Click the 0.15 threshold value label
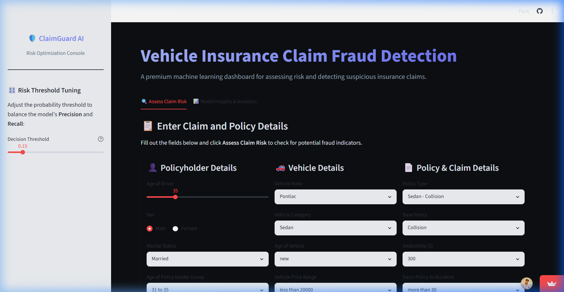 point(23,146)
